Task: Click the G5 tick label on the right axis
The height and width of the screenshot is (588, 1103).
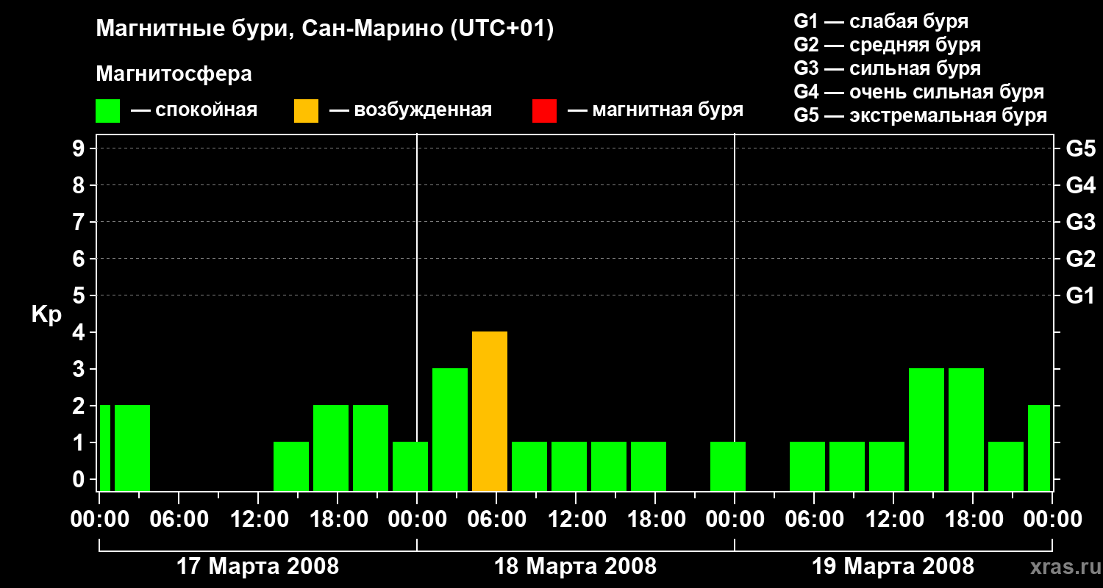Action: [1080, 148]
